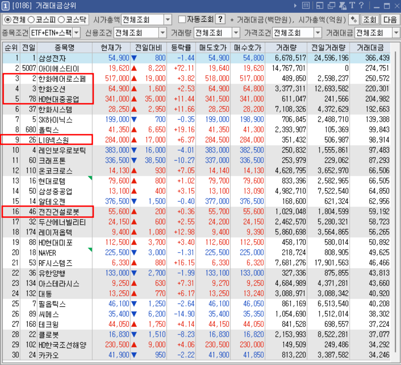Click the blue down arrow on SK하이닉스 row

tap(134, 120)
